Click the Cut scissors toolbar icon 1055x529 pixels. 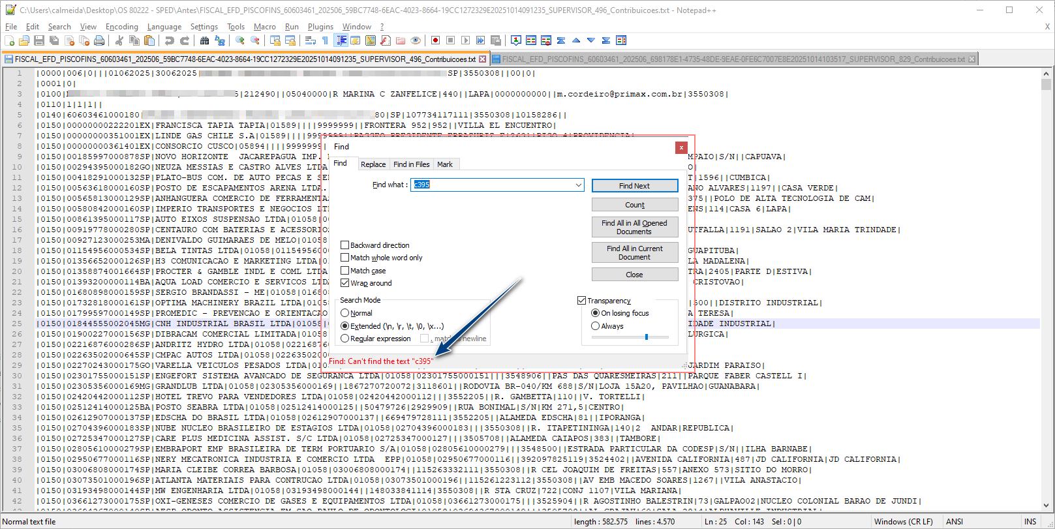(119, 40)
